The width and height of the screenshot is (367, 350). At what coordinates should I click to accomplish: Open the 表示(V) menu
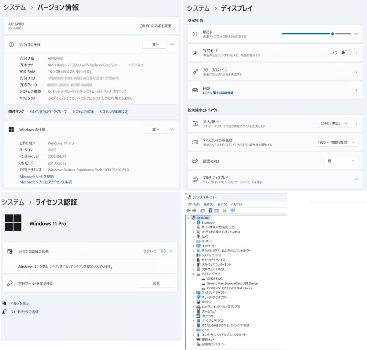point(222,204)
